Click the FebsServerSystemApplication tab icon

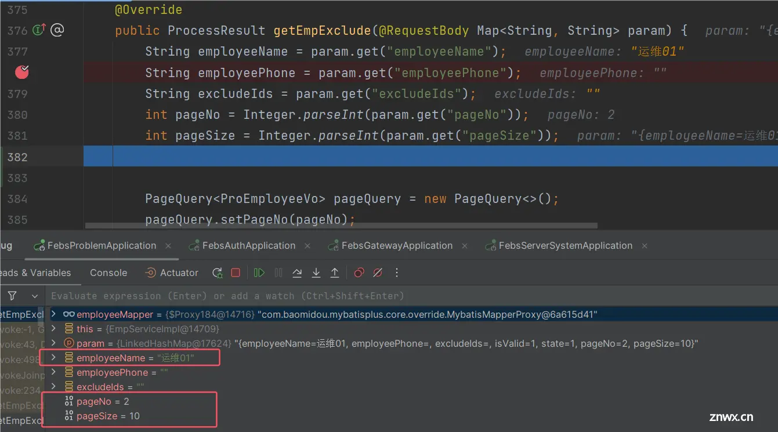490,246
